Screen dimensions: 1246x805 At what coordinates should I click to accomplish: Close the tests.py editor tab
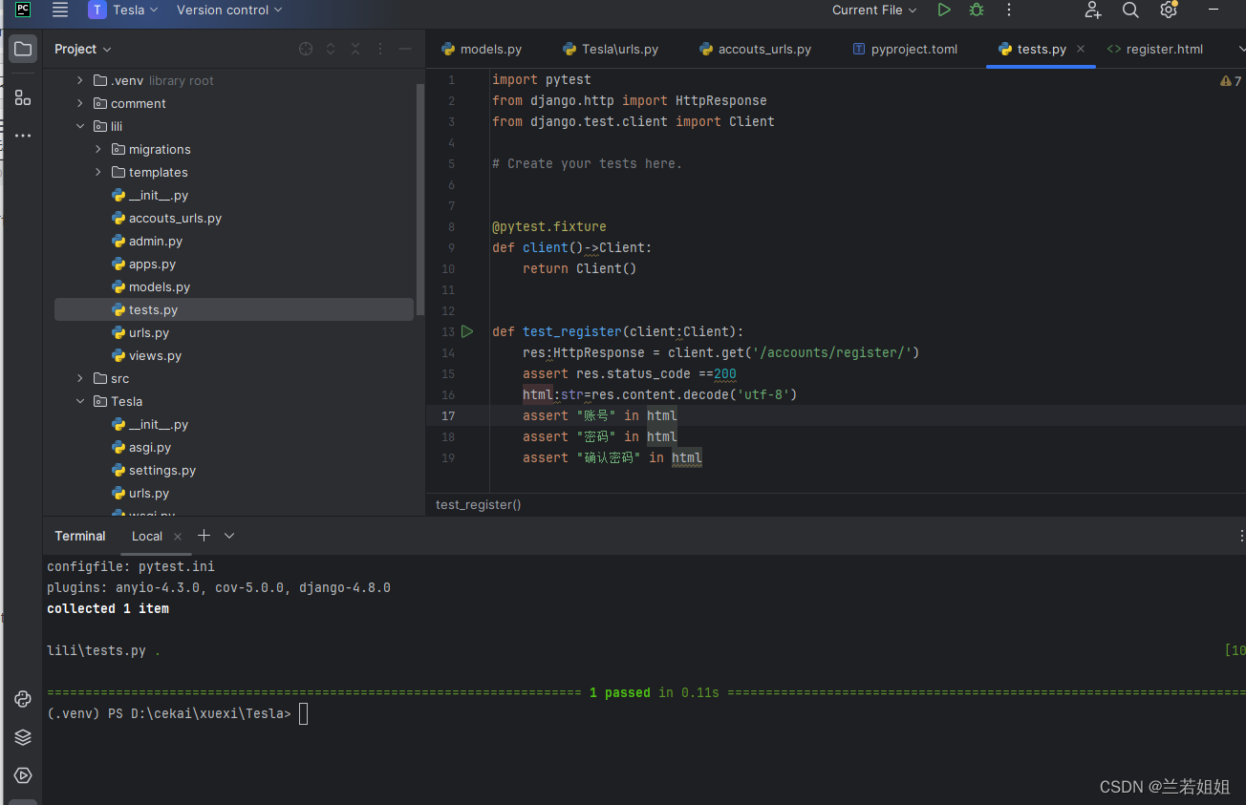click(1081, 49)
